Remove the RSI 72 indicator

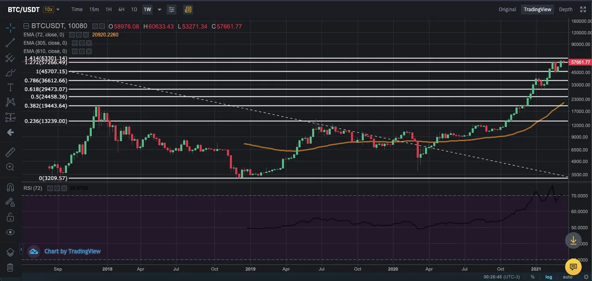64,188
